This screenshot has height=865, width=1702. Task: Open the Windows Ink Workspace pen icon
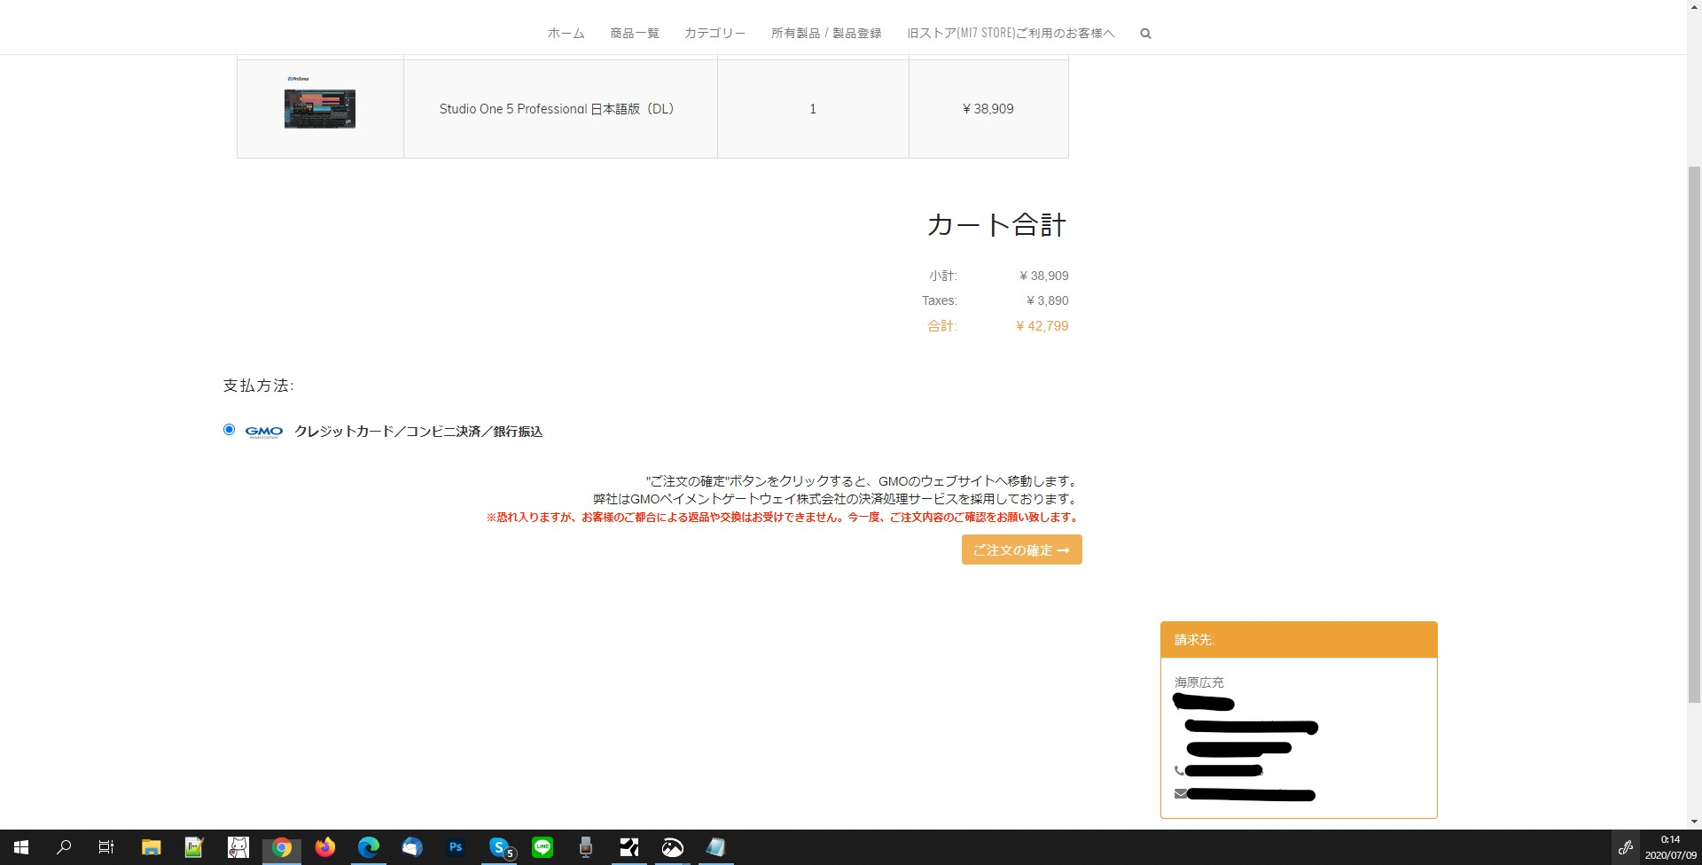tap(1626, 847)
